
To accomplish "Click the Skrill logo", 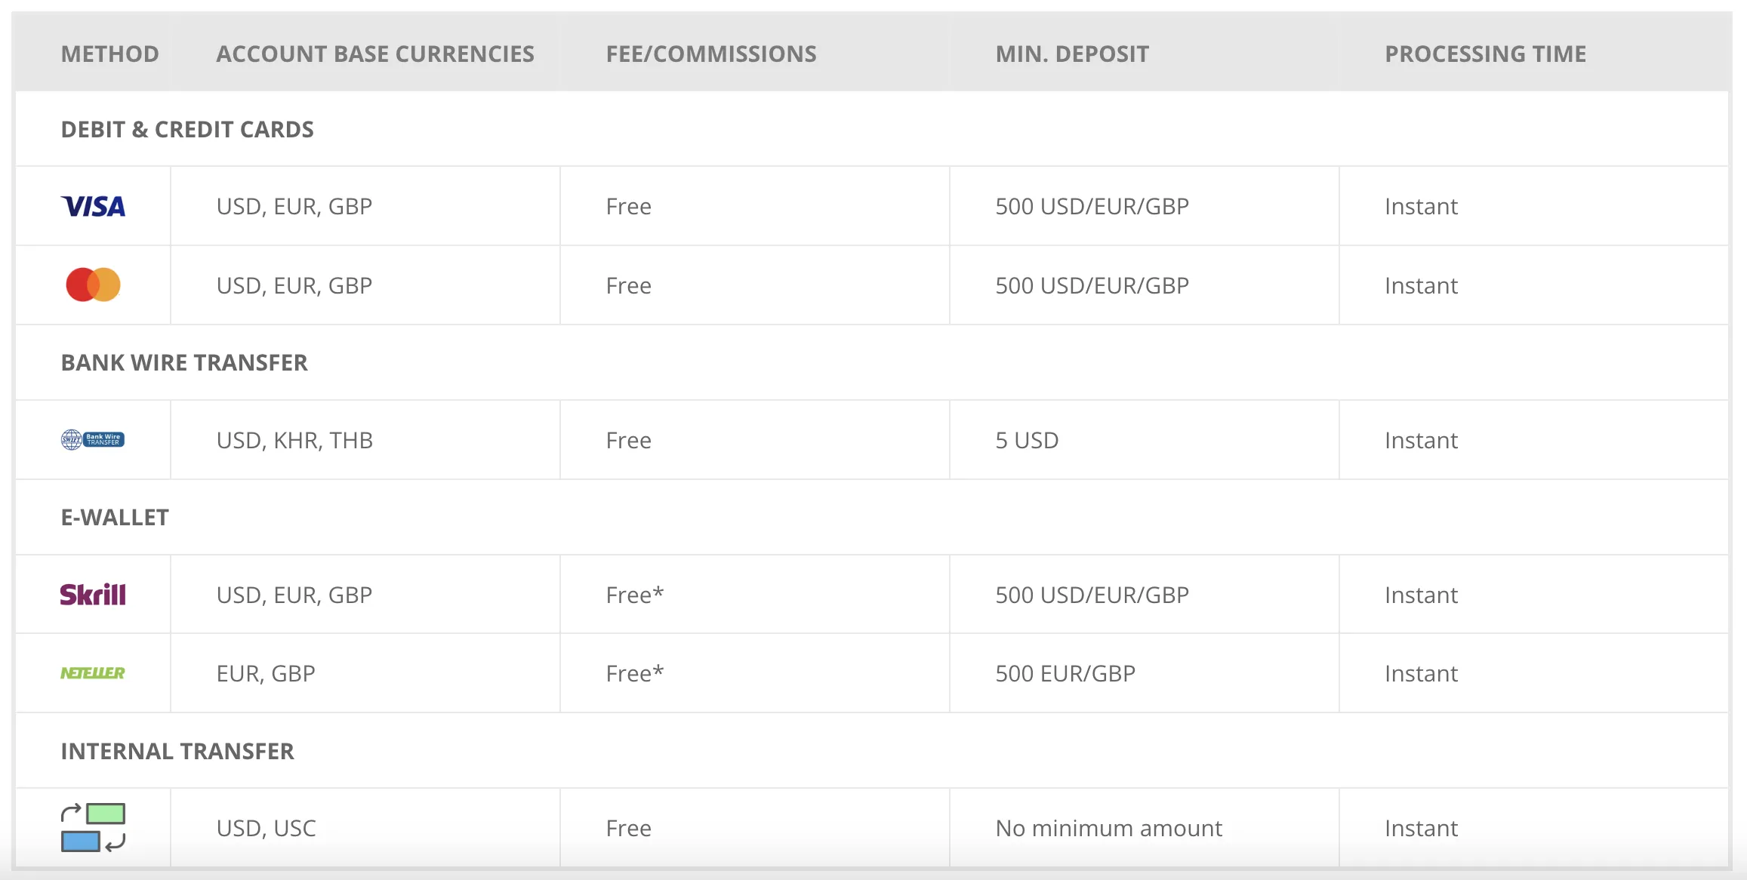I will [93, 595].
